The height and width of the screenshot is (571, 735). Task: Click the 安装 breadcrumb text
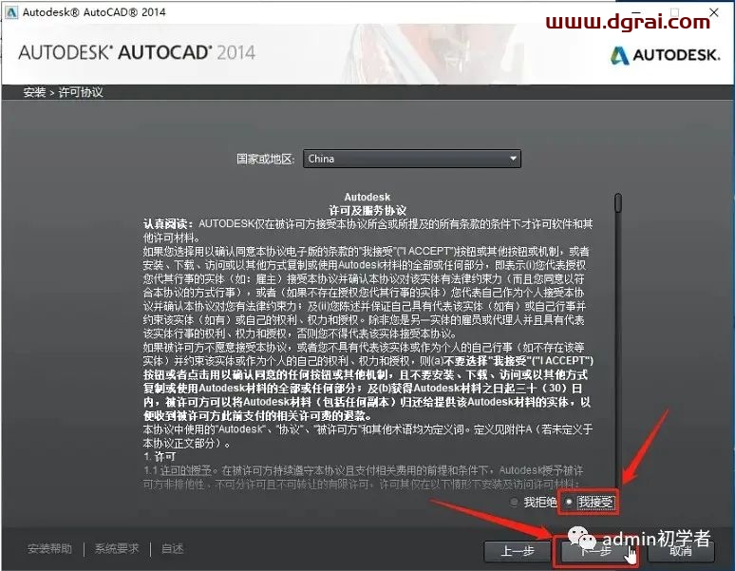pyautogui.click(x=34, y=92)
